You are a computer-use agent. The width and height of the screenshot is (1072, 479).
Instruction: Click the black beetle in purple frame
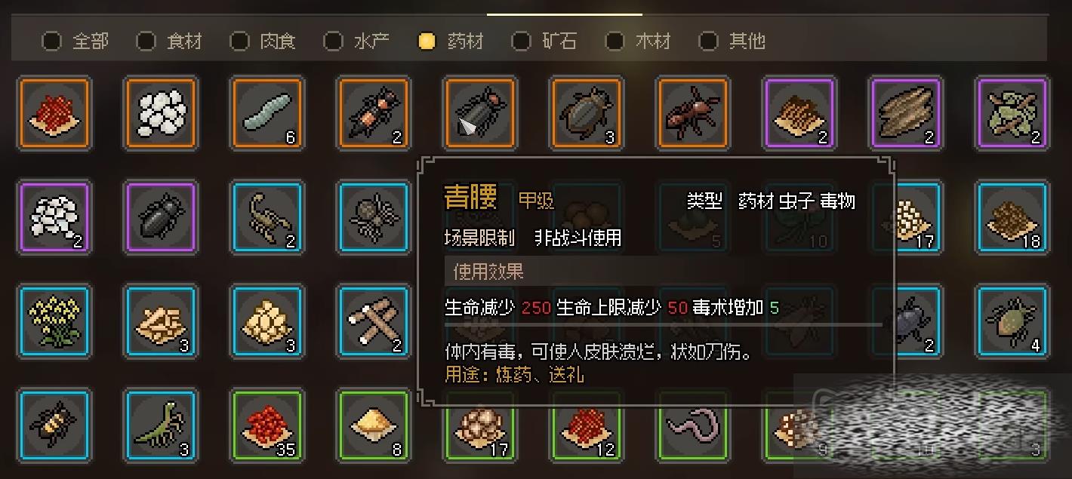tap(160, 217)
